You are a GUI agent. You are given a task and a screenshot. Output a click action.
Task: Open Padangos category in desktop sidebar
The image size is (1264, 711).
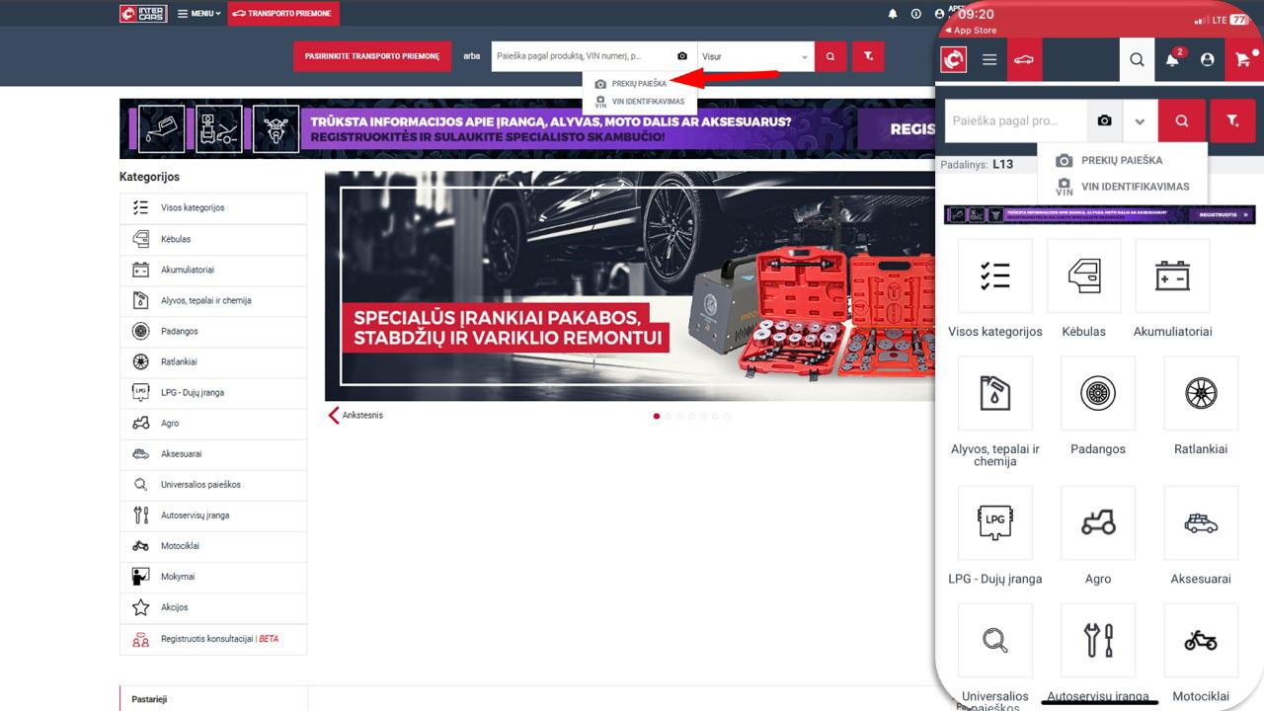213,331
